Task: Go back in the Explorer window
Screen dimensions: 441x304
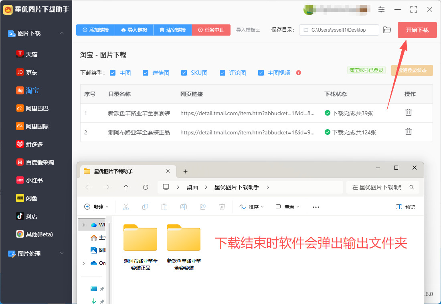Action: pyautogui.click(x=88, y=187)
